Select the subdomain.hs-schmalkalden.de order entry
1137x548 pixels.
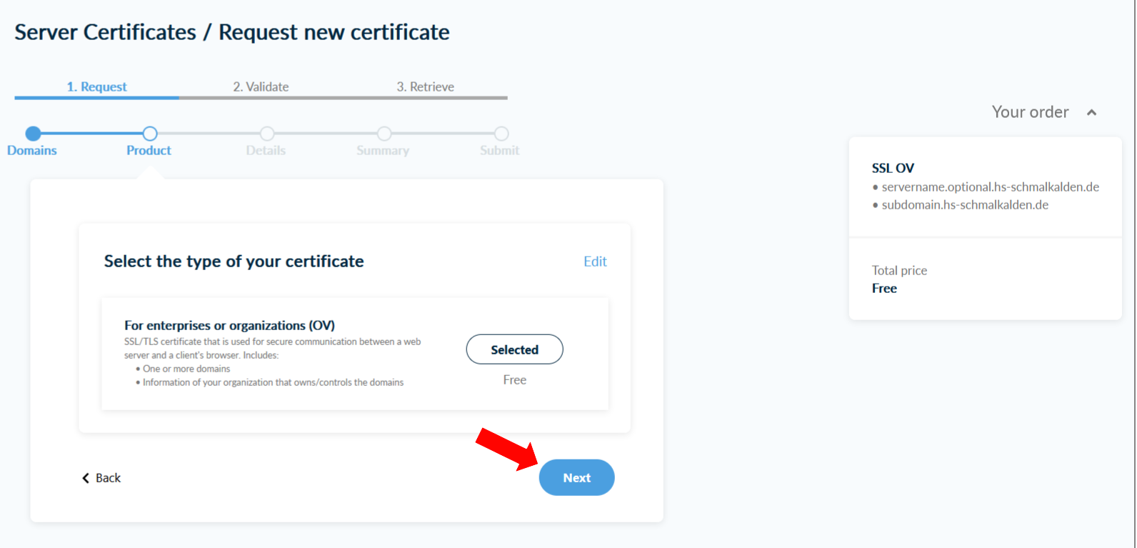[x=965, y=205]
